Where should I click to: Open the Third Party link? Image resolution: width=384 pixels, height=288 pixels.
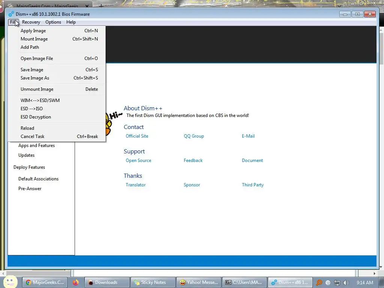click(x=253, y=185)
